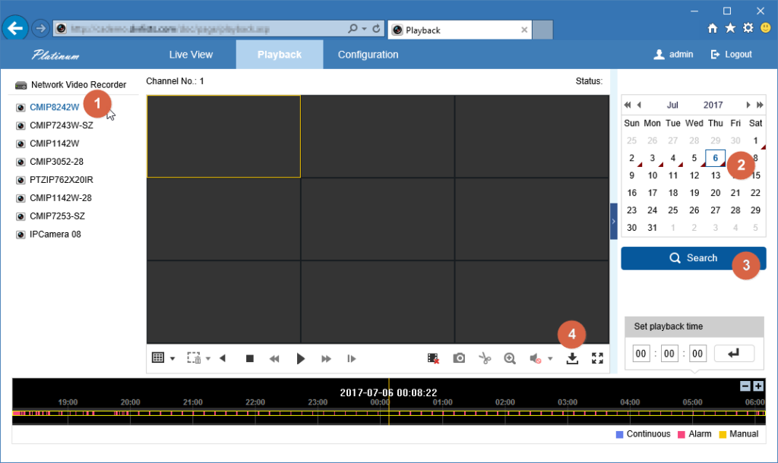The height and width of the screenshot is (463, 778).
Task: Capture a snapshot with camera icon
Action: 459,358
